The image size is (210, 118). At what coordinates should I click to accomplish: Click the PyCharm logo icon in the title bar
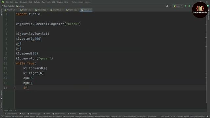pos(3,2)
